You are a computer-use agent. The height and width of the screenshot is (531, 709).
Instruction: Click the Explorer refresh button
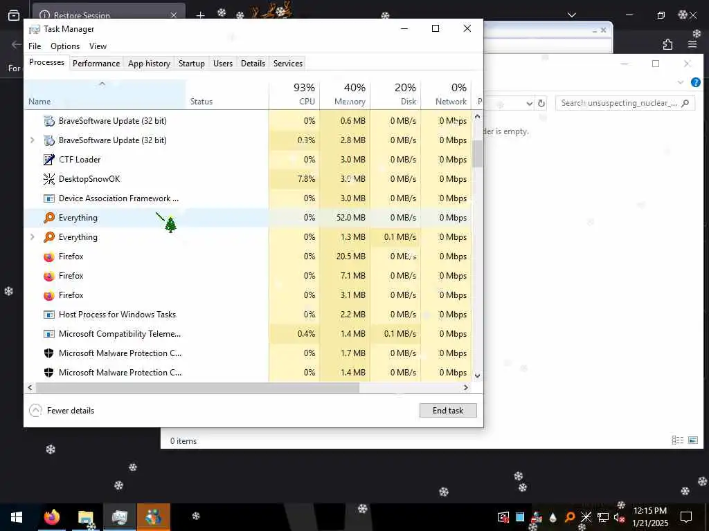coord(541,104)
